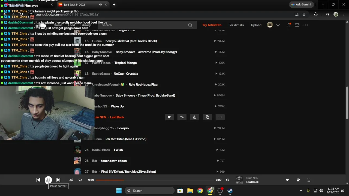Pause the current track
This screenshot has height=196, width=349.
tap(48, 180)
